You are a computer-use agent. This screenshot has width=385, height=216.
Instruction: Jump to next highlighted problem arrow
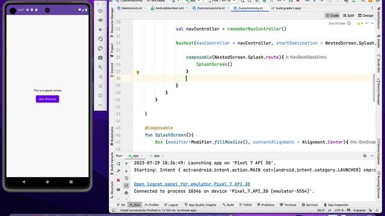[x=372, y=23]
